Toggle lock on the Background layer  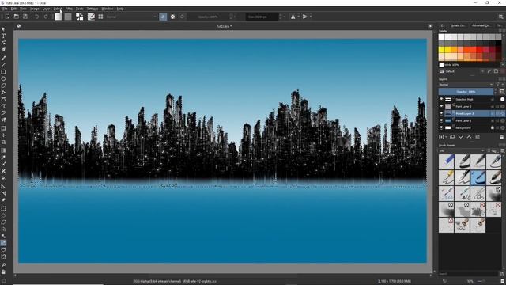(493, 127)
